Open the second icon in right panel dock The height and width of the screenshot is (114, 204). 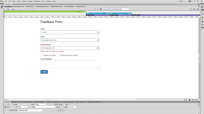[x=202, y=10]
